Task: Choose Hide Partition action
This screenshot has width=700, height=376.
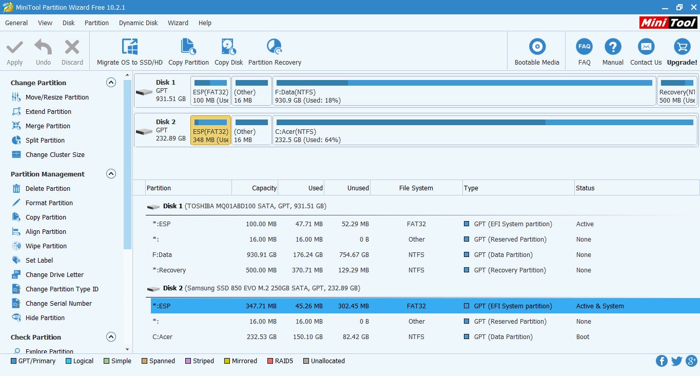Action: click(x=45, y=318)
